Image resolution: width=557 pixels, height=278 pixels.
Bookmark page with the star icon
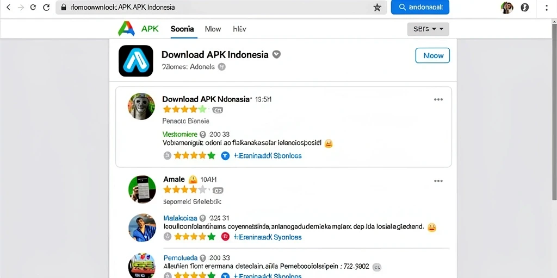pos(377,8)
